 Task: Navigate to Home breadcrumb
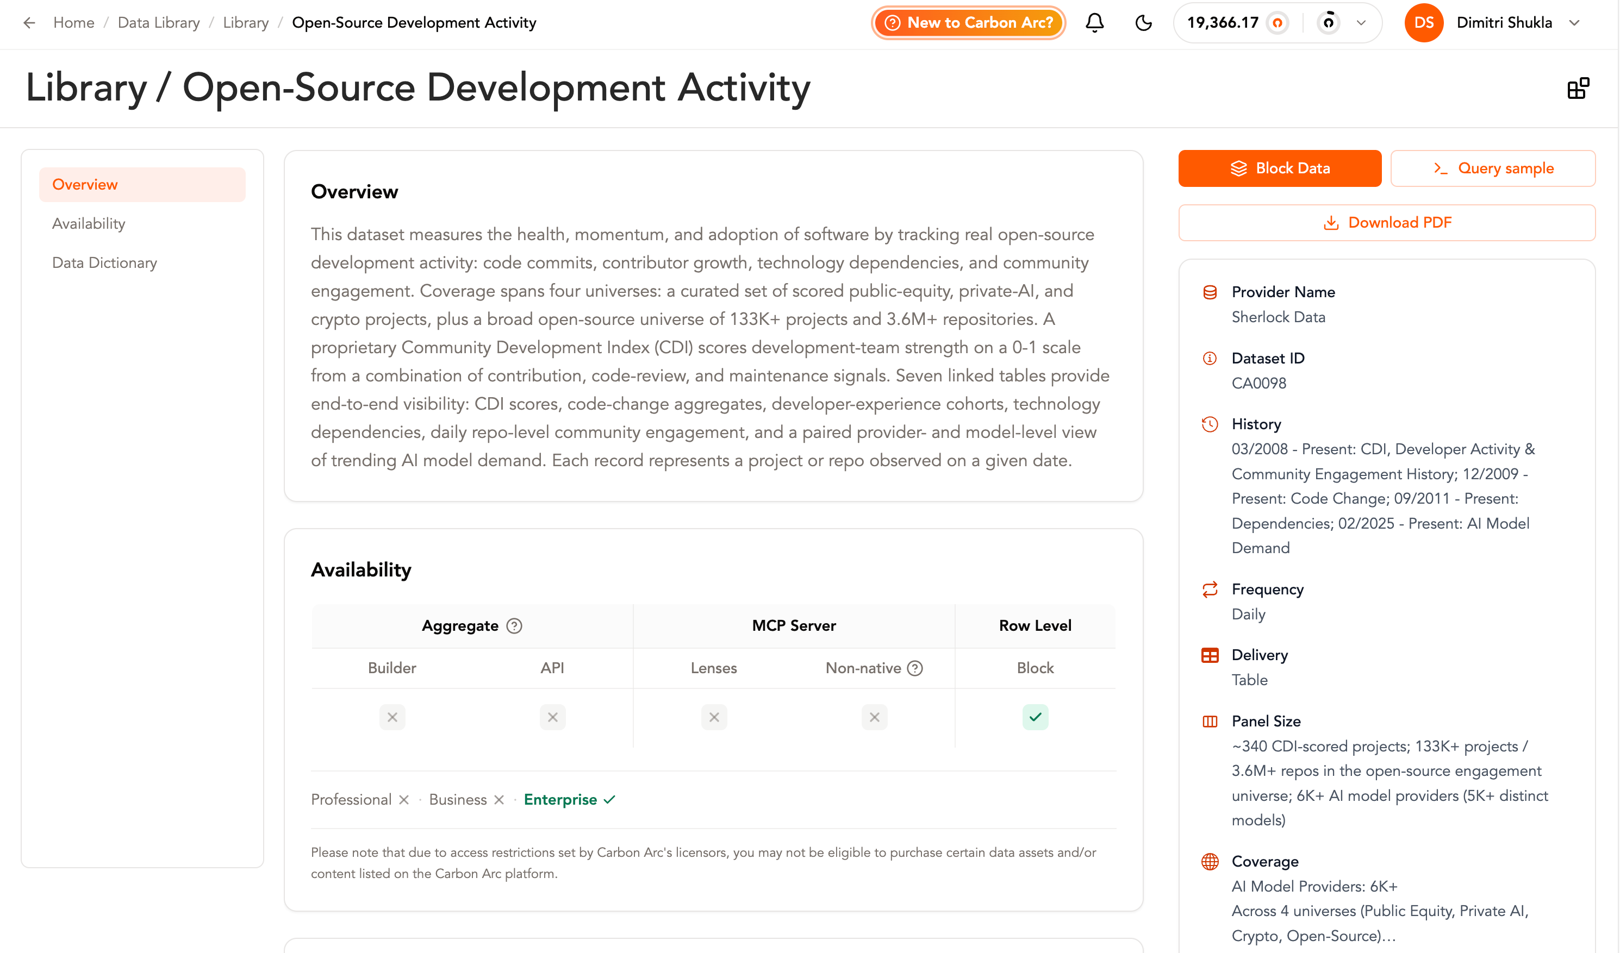[x=74, y=23]
